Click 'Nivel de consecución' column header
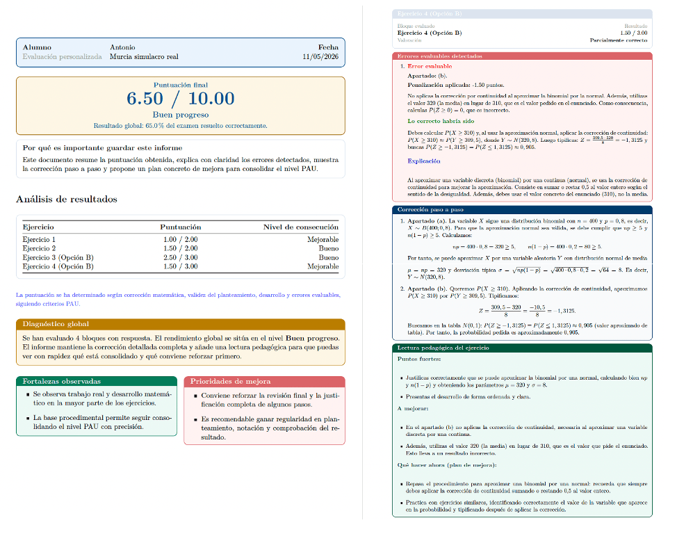This screenshot has height=541, width=677. coord(301,227)
